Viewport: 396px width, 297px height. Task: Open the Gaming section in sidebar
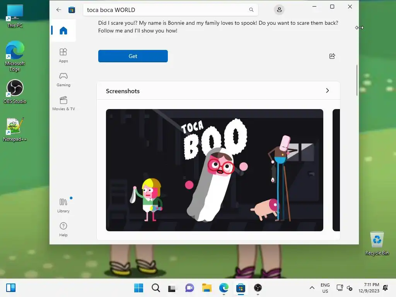(x=63, y=80)
